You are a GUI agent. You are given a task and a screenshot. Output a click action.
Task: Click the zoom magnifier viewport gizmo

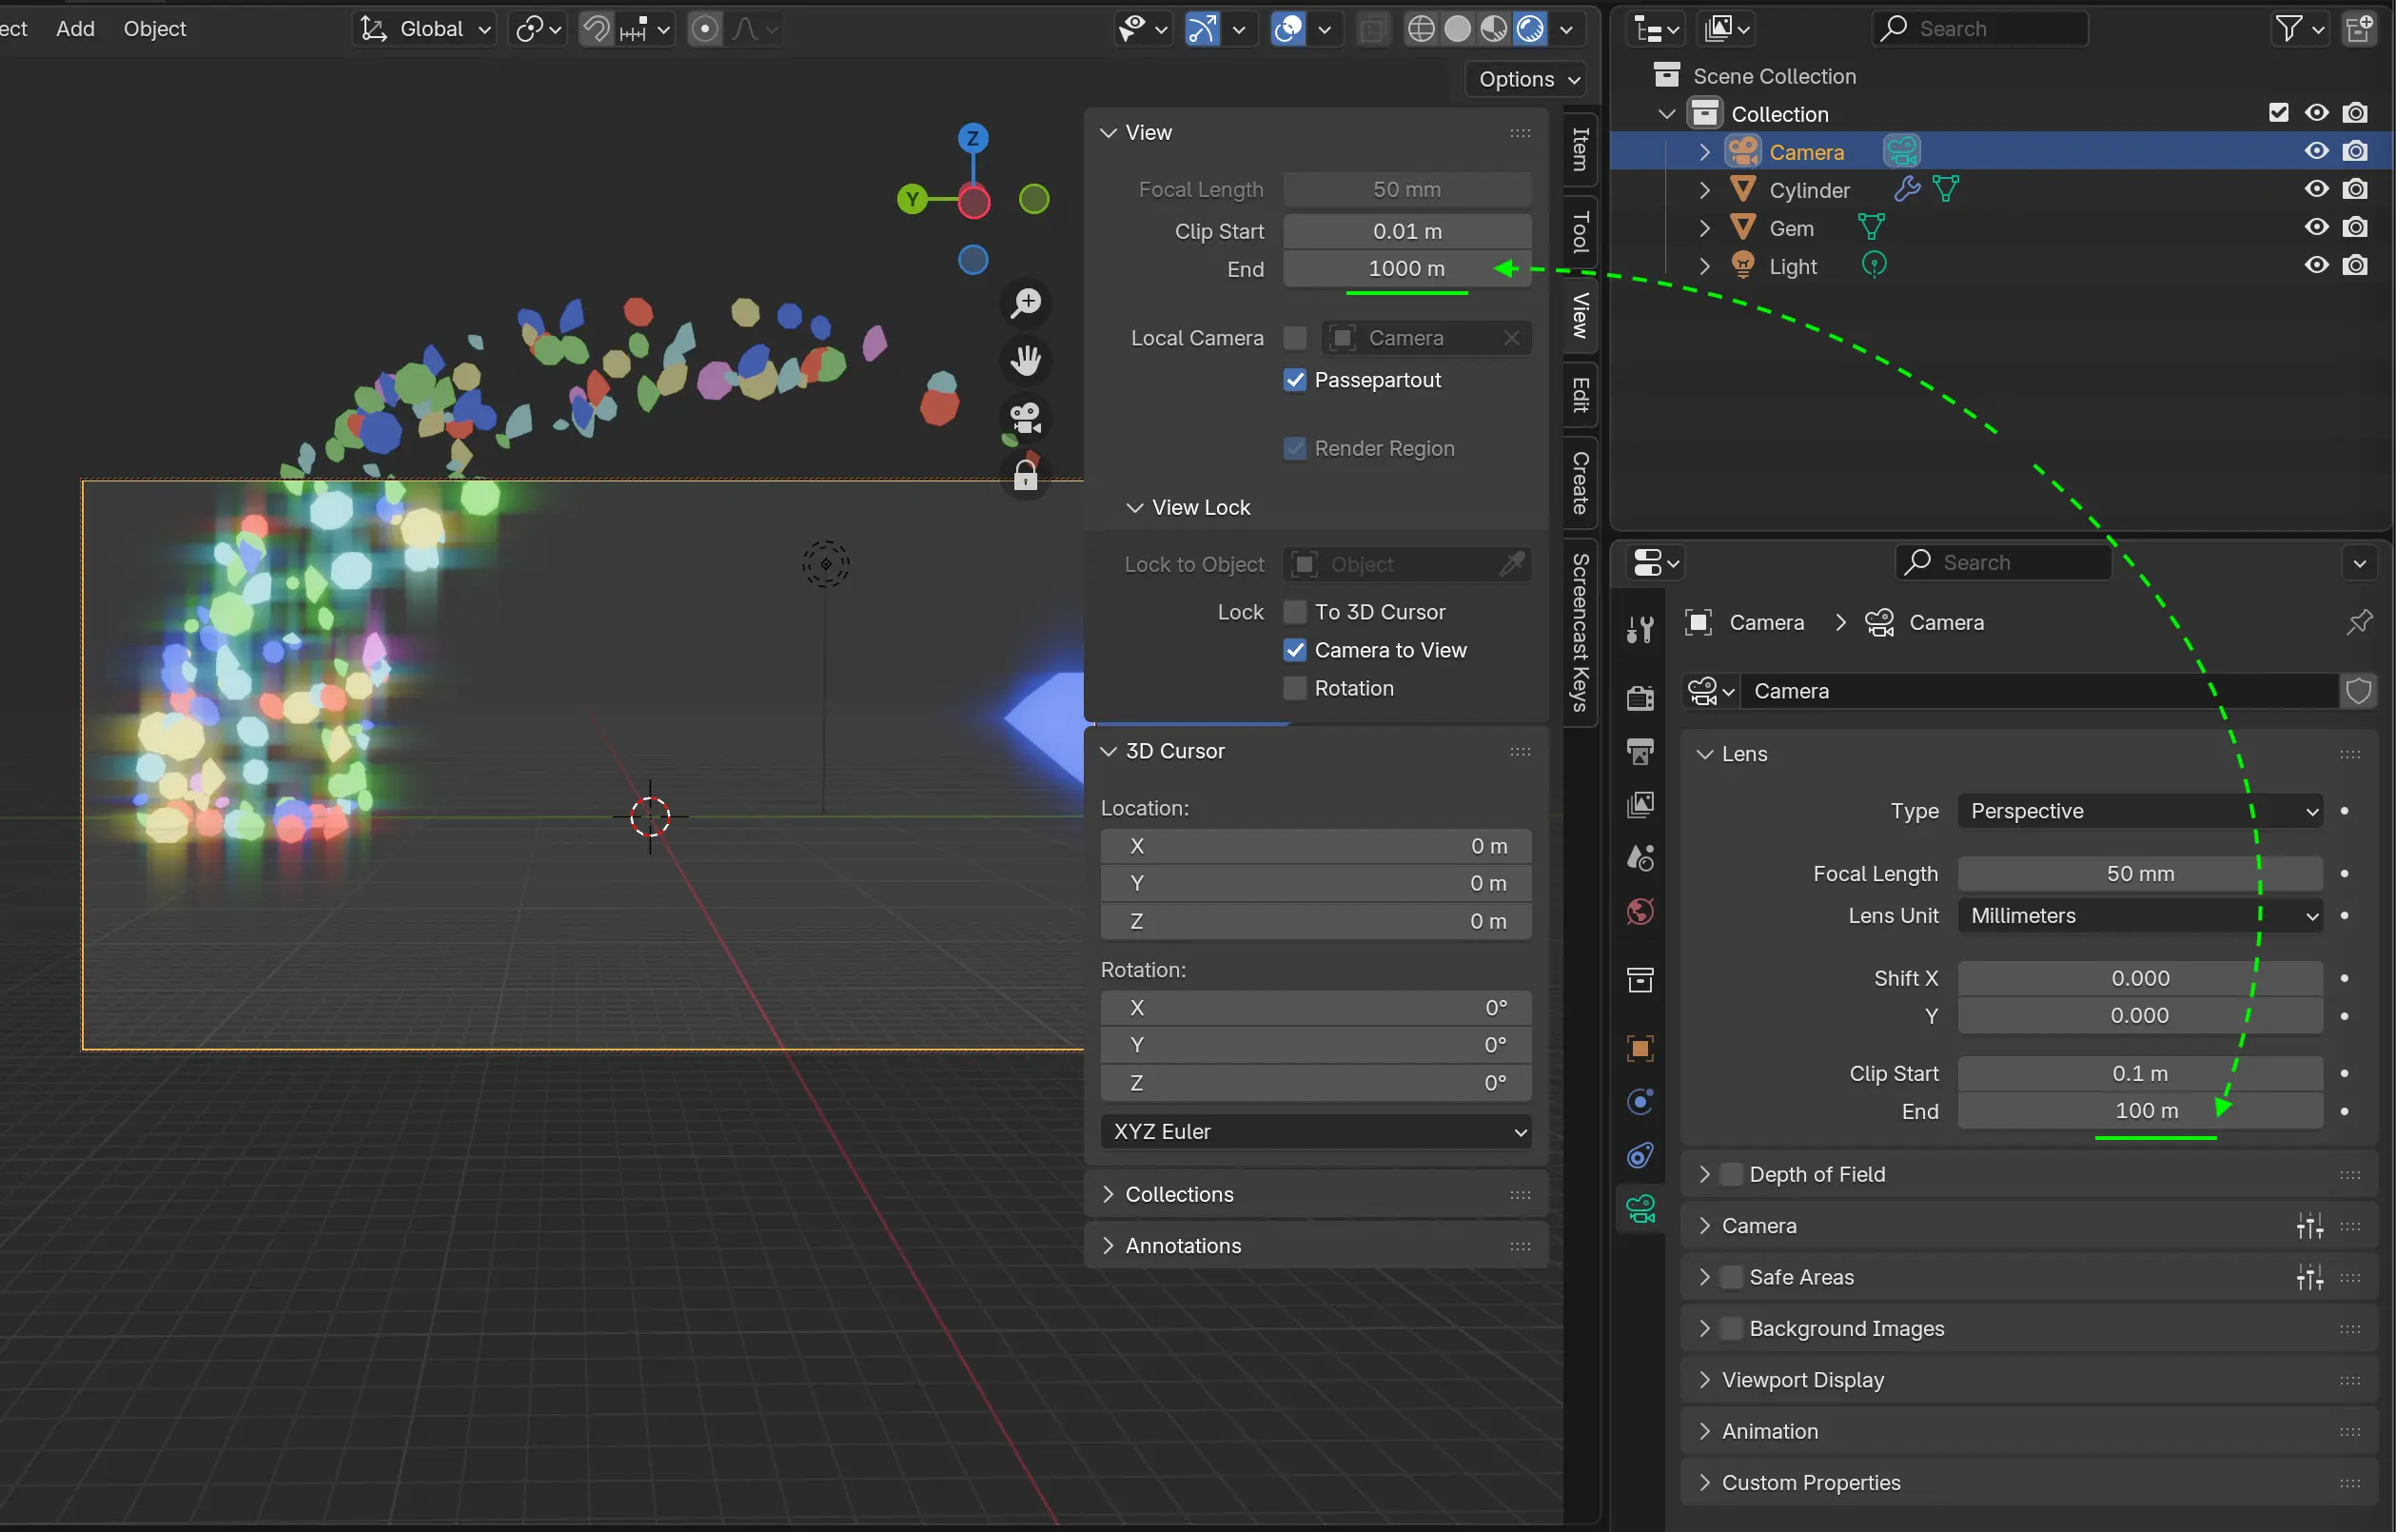[x=1026, y=303]
